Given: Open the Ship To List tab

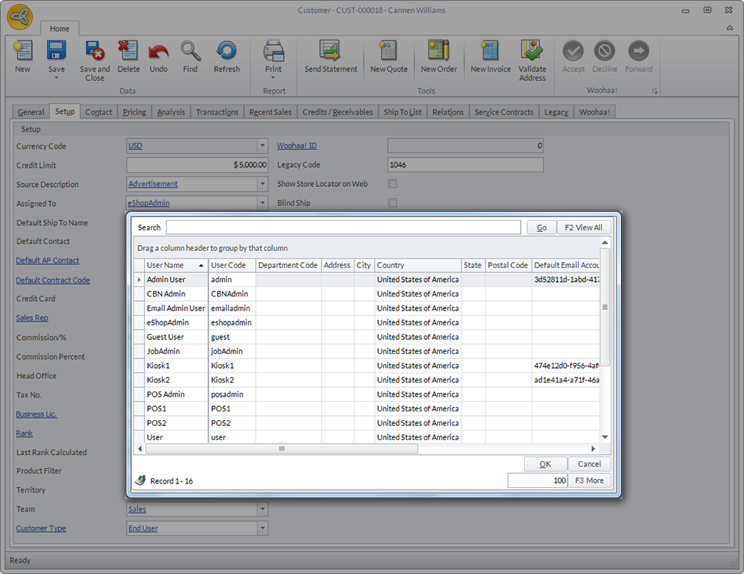Looking at the screenshot, I should coord(403,112).
